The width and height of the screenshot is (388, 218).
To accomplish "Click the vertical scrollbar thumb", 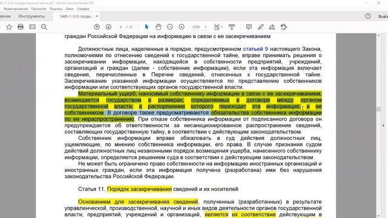I will tap(378, 109).
